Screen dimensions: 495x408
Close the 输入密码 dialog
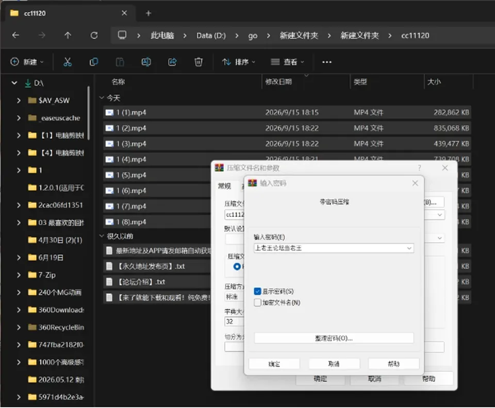[415, 183]
